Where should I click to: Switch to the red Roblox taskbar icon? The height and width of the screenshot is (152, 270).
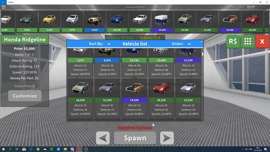79,149
